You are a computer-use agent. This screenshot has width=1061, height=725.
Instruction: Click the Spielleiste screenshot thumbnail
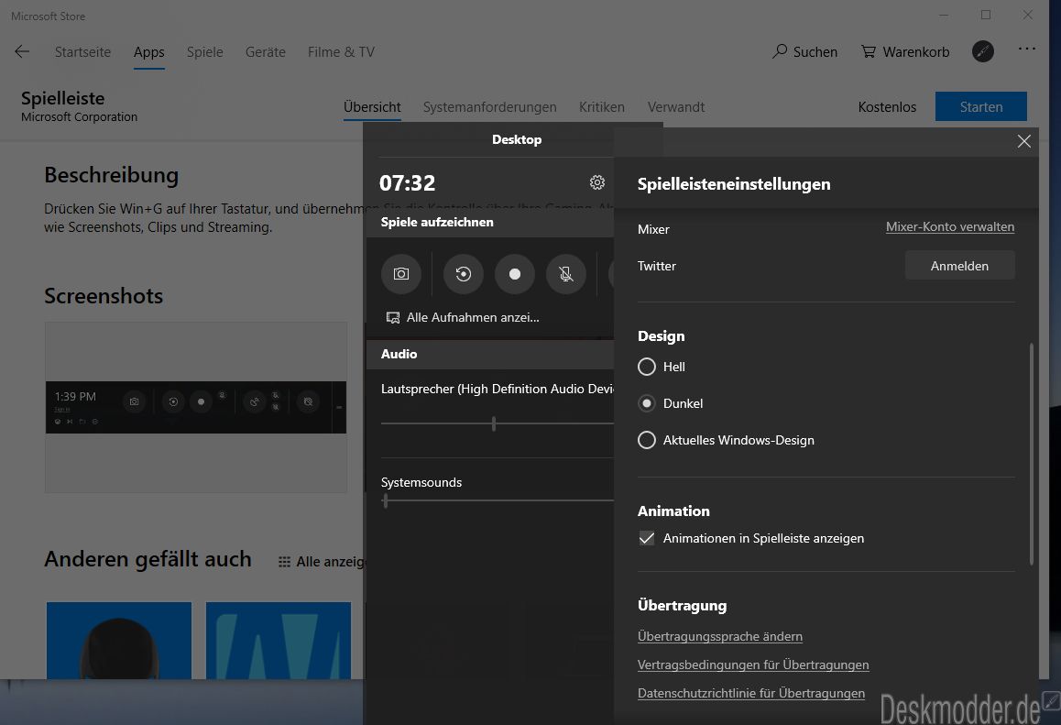point(196,407)
